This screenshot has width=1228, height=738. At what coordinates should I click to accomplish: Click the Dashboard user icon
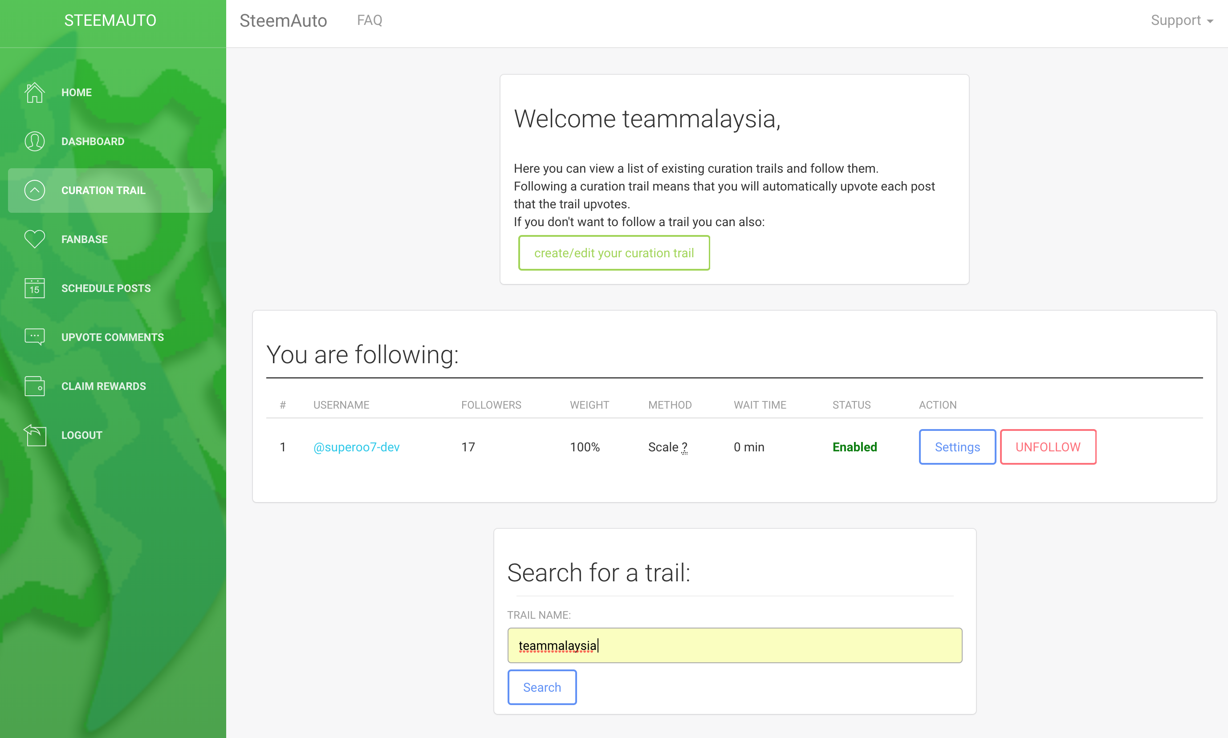pyautogui.click(x=34, y=141)
